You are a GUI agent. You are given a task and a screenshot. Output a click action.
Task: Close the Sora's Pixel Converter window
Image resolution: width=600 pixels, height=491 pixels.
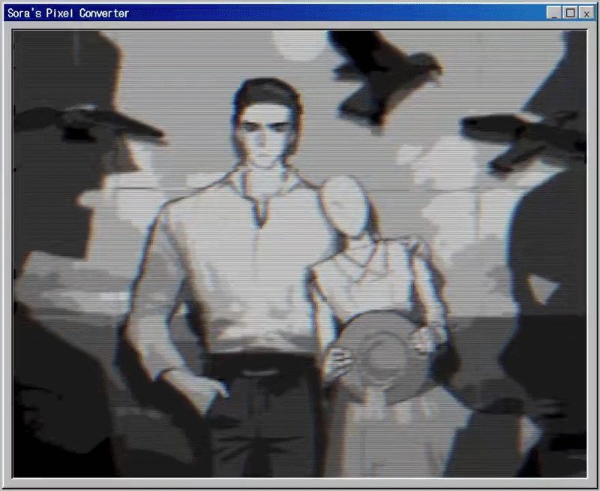point(586,13)
